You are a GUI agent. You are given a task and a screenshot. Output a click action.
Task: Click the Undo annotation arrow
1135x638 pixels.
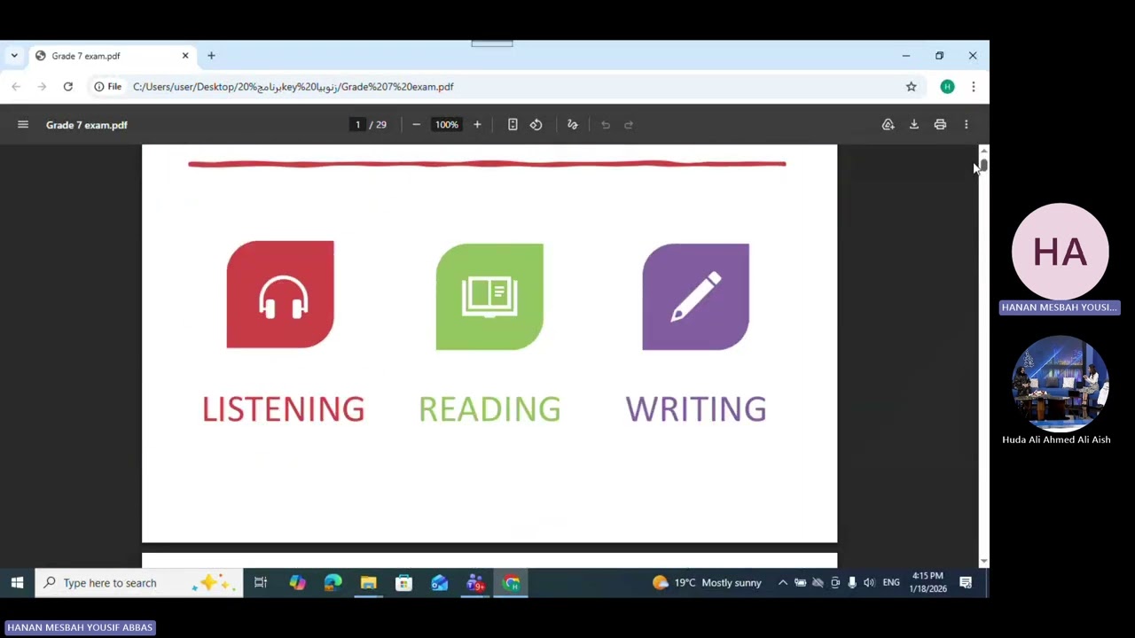(x=606, y=125)
